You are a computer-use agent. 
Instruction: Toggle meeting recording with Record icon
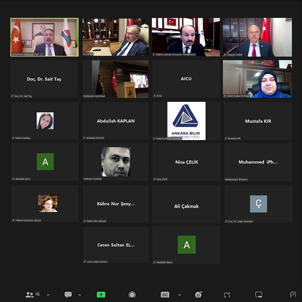pos(132,294)
